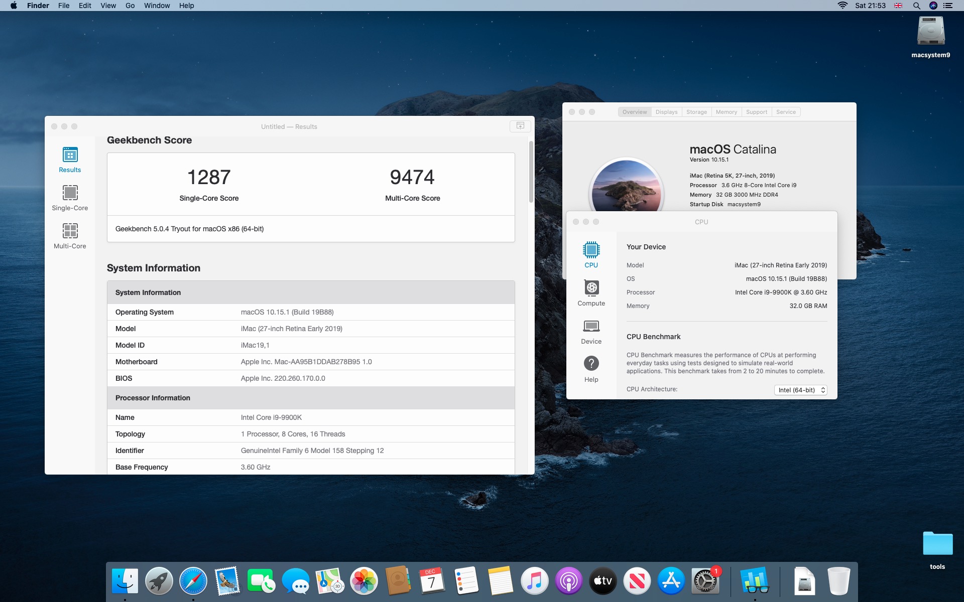Open the Go menu
The height and width of the screenshot is (602, 964).
(130, 6)
